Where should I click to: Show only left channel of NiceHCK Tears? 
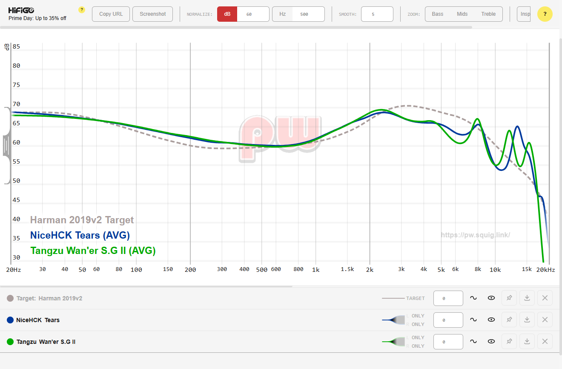(x=416, y=316)
